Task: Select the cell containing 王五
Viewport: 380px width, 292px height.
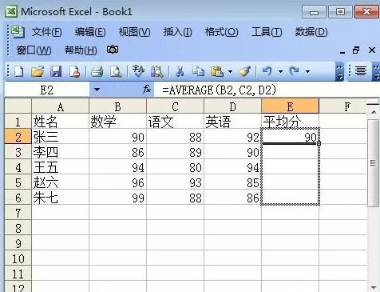Action: [61, 167]
